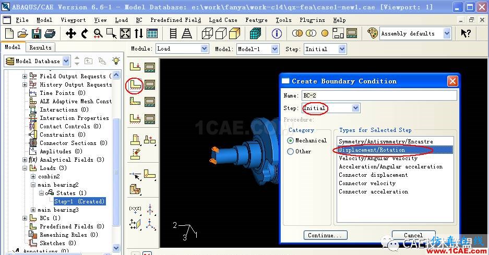Apply Shaded render style cube icon
The image size is (489, 255).
[234, 33]
